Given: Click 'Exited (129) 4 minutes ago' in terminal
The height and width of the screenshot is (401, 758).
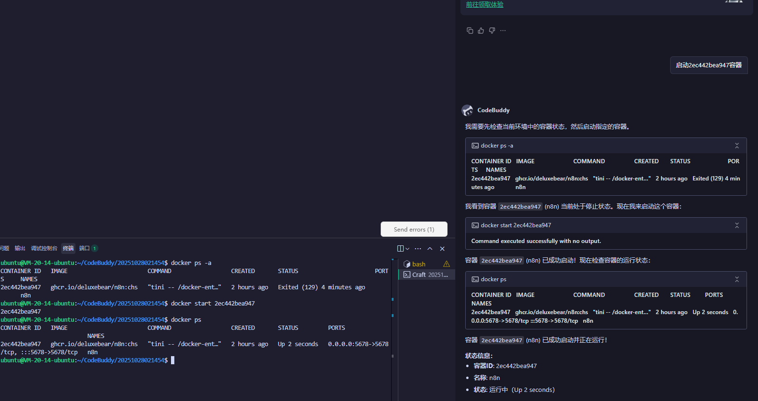Looking at the screenshot, I should point(321,287).
